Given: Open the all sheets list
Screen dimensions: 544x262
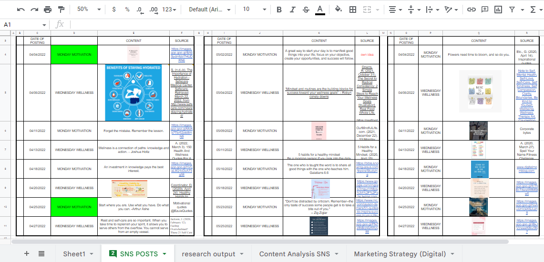Looking at the screenshot, I should point(41,254).
